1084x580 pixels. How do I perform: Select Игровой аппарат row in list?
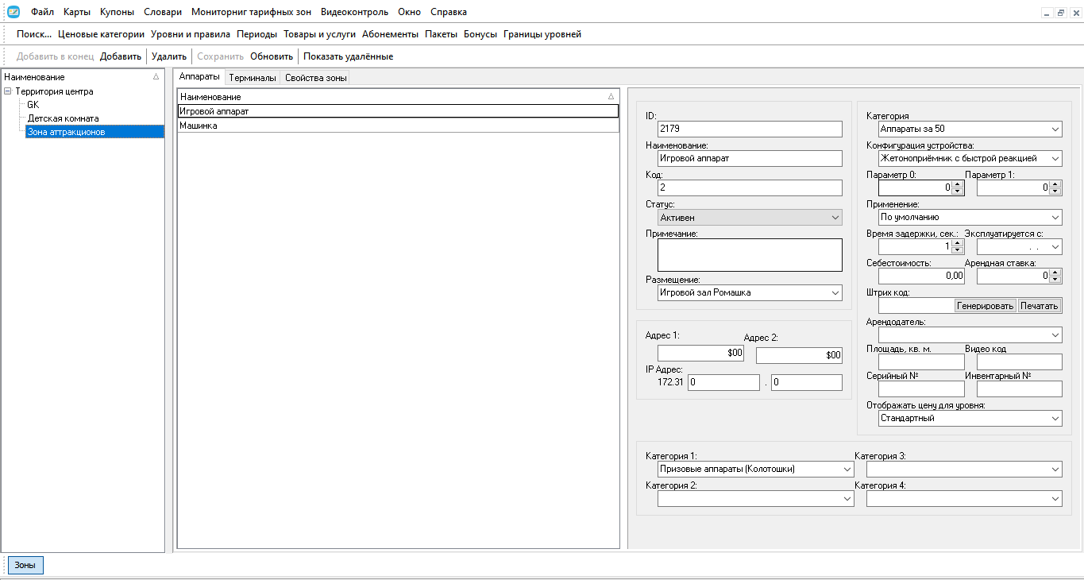click(398, 111)
